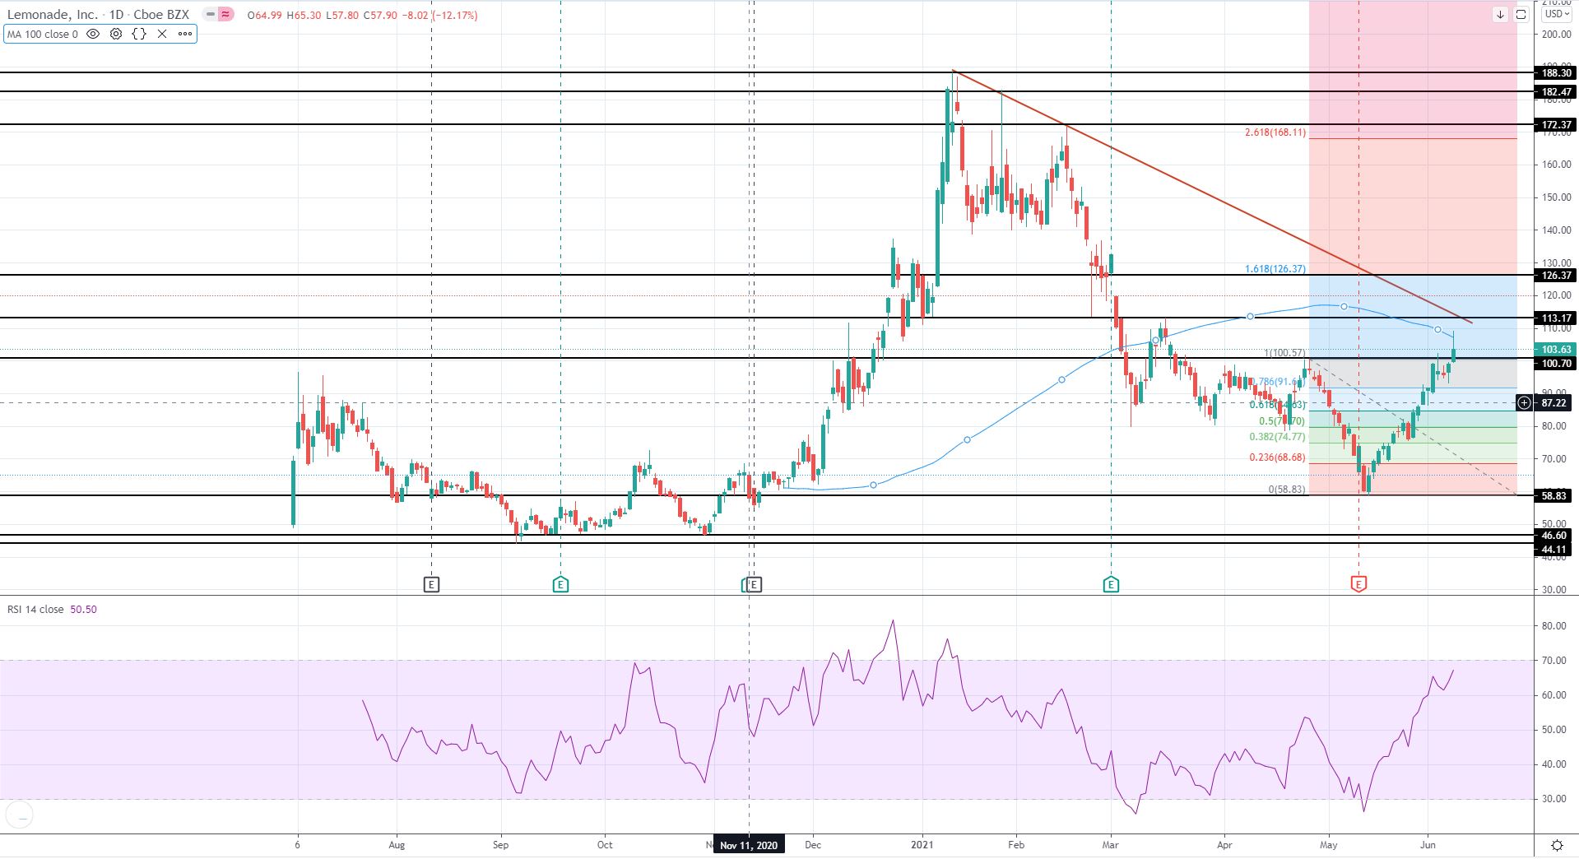
Task: Click the 182.47 price level label
Action: 1556,92
